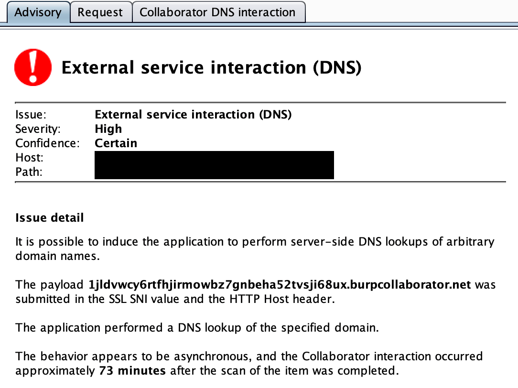The width and height of the screenshot is (518, 388).
Task: Click the External service interaction (DNS) title
Action: point(213,67)
